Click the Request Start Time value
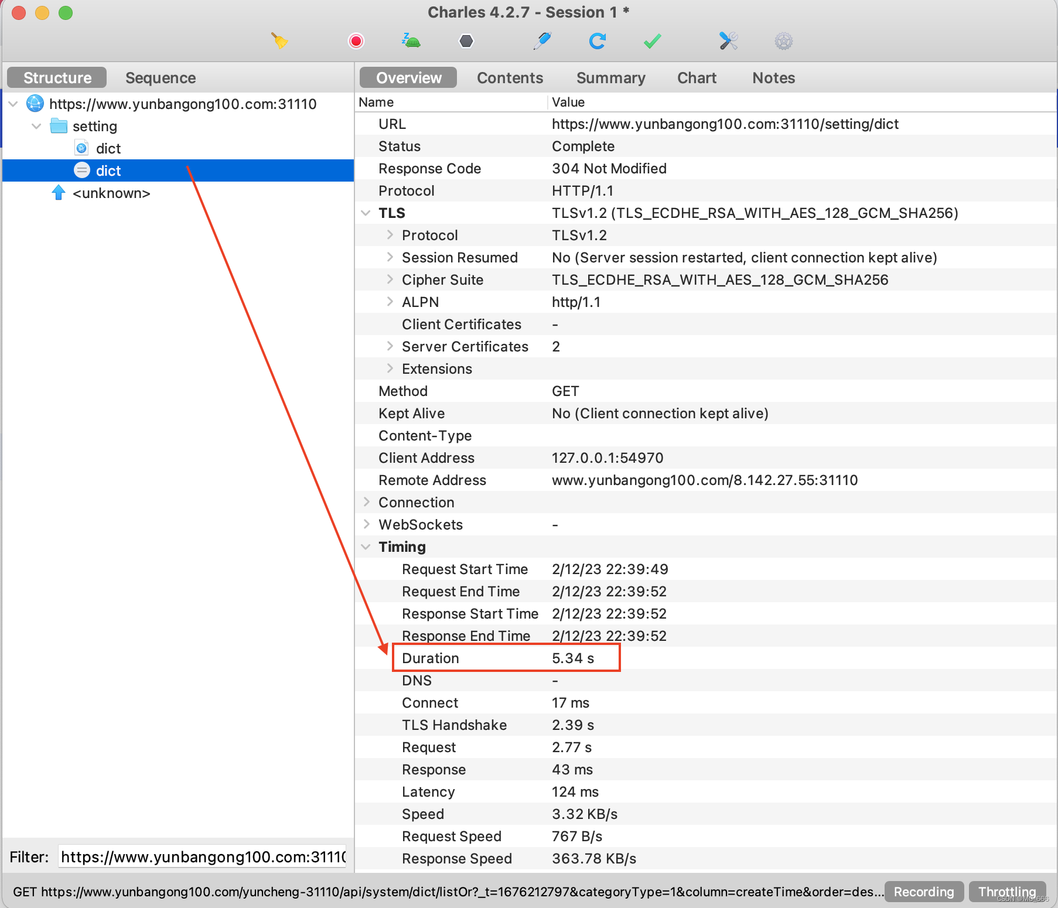The height and width of the screenshot is (908, 1058). (610, 569)
